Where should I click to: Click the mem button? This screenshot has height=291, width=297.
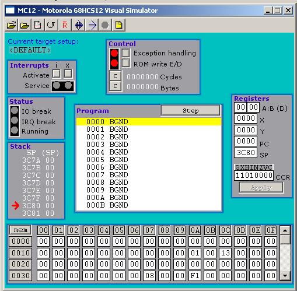(x=20, y=230)
